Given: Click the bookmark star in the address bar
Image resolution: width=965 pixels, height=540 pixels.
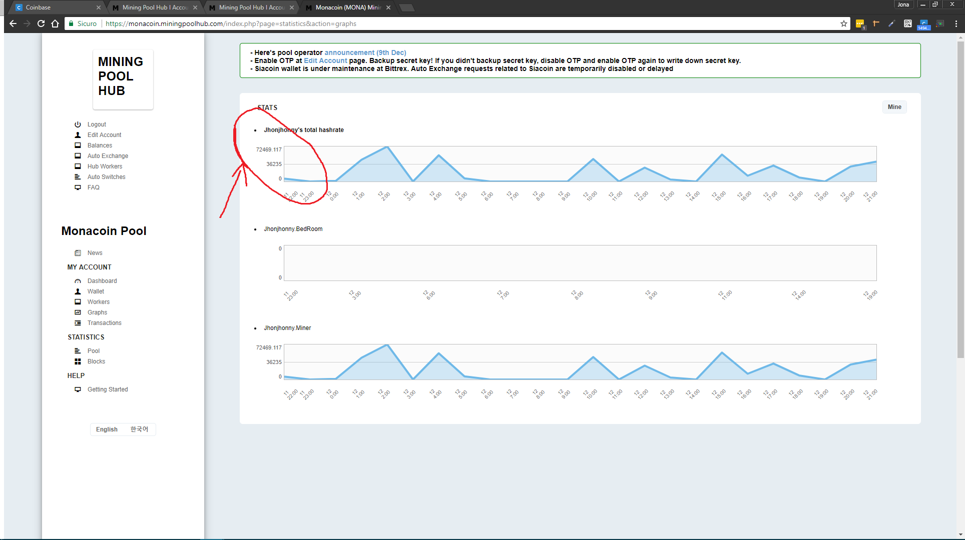Looking at the screenshot, I should pyautogui.click(x=843, y=23).
